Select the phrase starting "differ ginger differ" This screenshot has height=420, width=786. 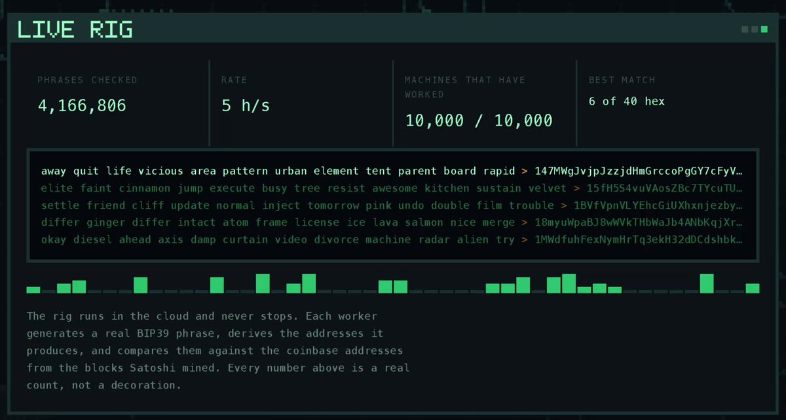coord(278,222)
